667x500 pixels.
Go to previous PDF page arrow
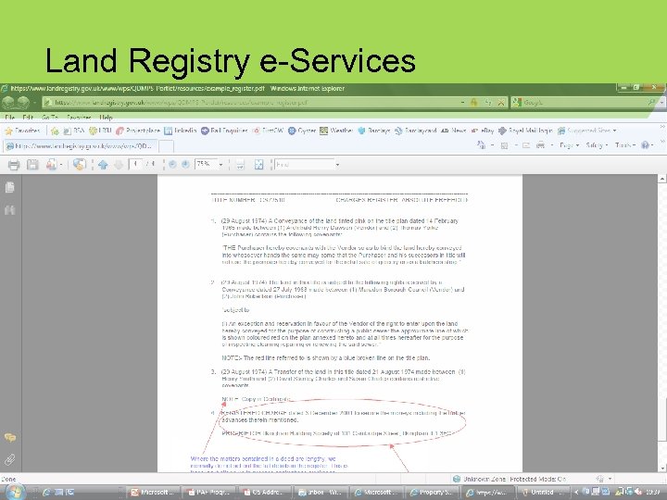point(103,165)
